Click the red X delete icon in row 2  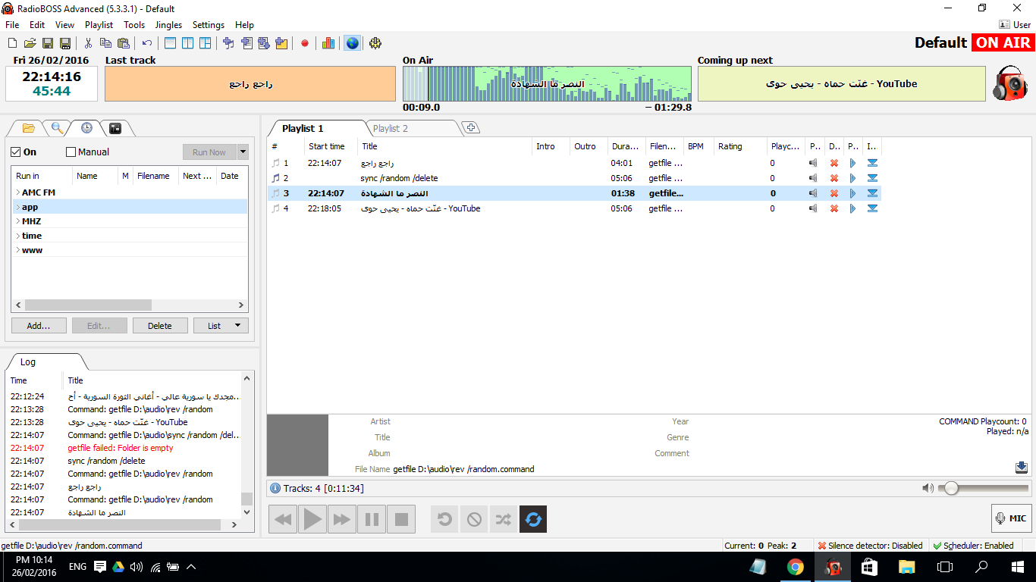point(834,178)
